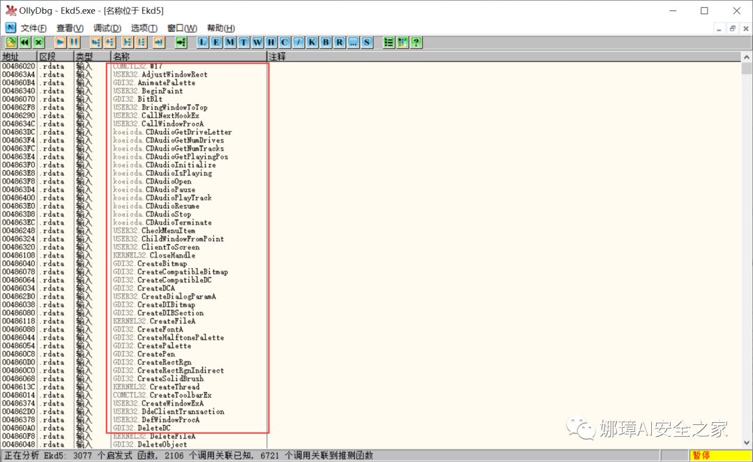The image size is (753, 462).
Task: Click the blue N window menu icon
Action: click(x=10, y=28)
